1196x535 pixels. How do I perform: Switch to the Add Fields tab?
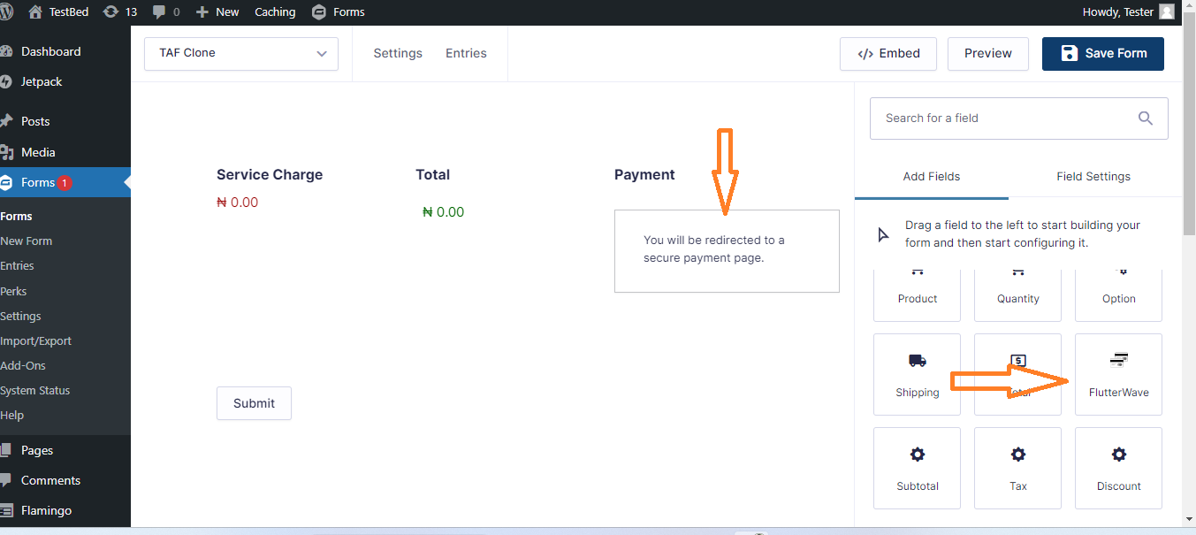[932, 177]
